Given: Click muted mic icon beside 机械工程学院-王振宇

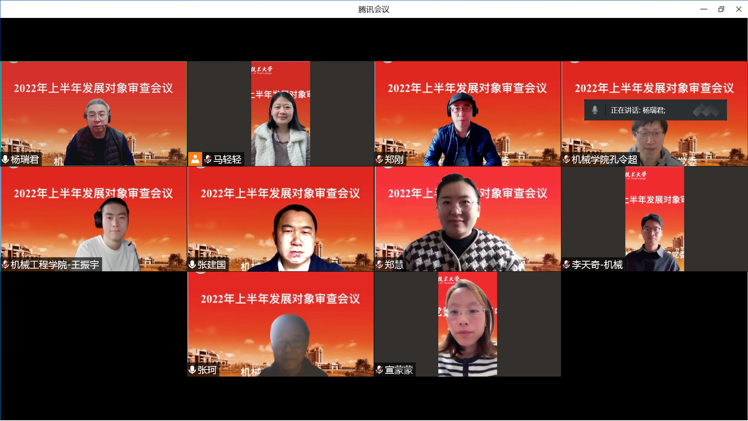Looking at the screenshot, I should 5,265.
